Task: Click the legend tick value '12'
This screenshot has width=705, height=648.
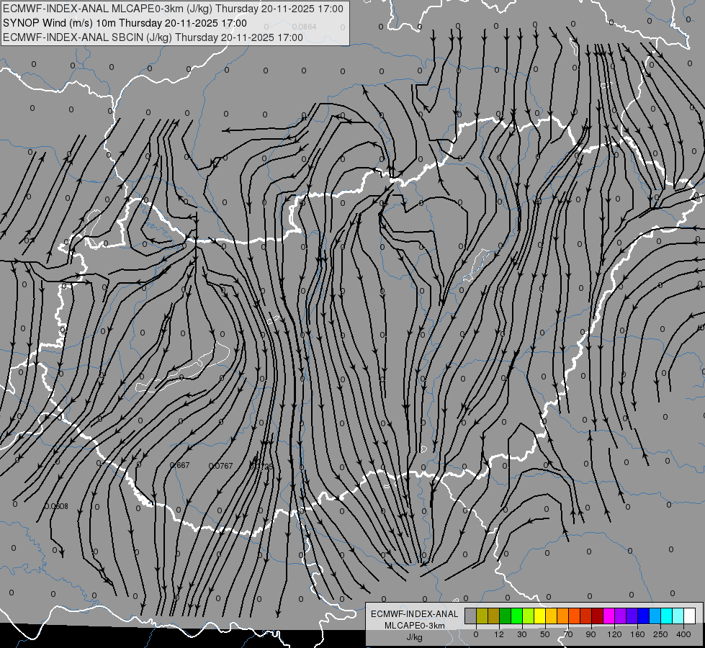Action: (499, 634)
